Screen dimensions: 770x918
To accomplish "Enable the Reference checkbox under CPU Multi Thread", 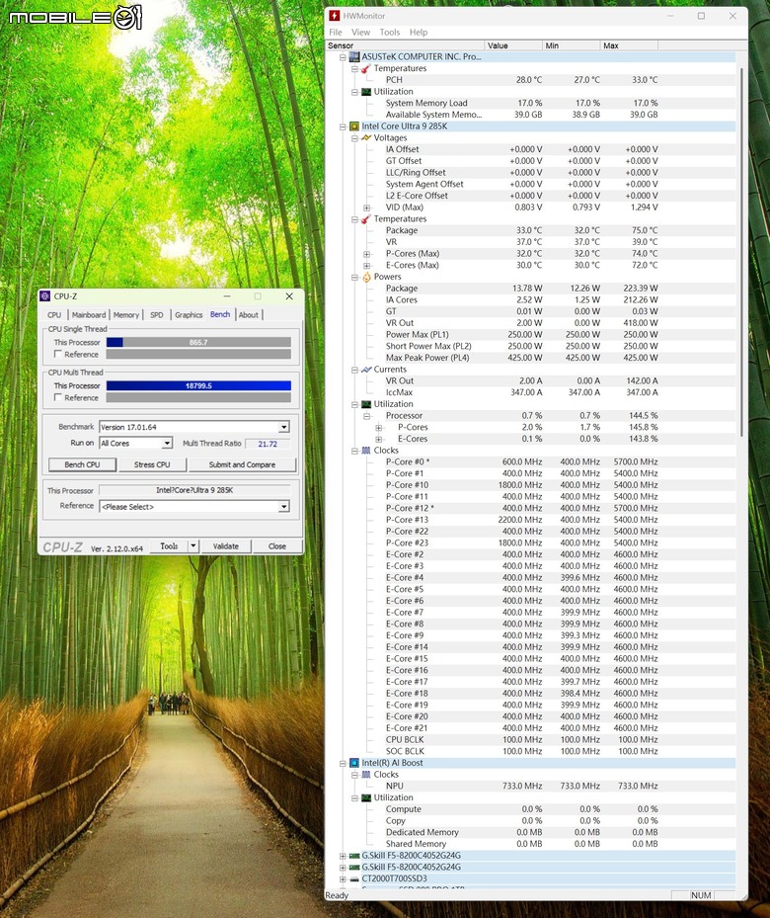I will click(x=59, y=398).
